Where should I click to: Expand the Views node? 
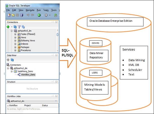tap(15, 38)
